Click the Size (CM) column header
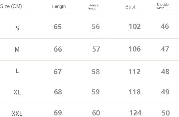This screenshot has height=117, width=179. 11,6
